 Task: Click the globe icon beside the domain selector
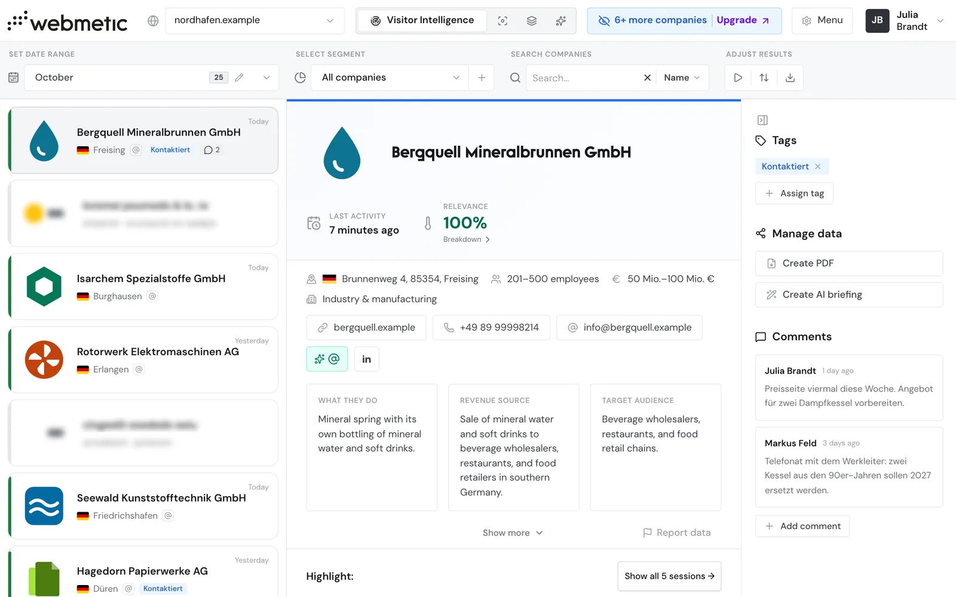[153, 21]
